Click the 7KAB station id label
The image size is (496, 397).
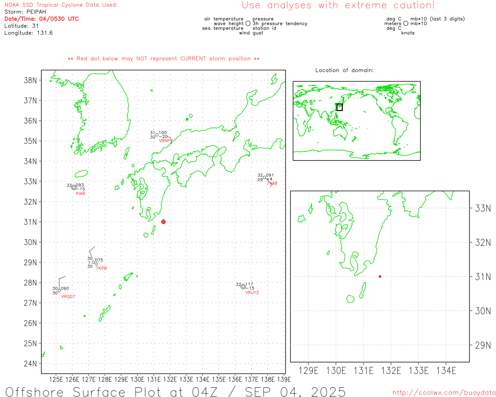[x=272, y=183]
